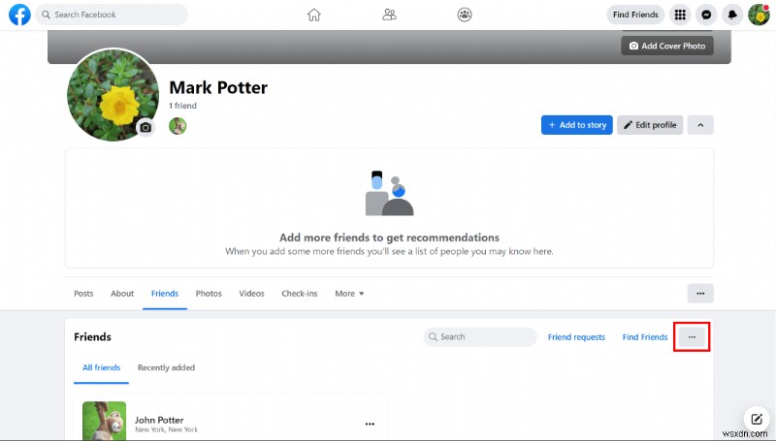Image resolution: width=776 pixels, height=441 pixels.
Task: Click the friends Search field
Action: 480,336
